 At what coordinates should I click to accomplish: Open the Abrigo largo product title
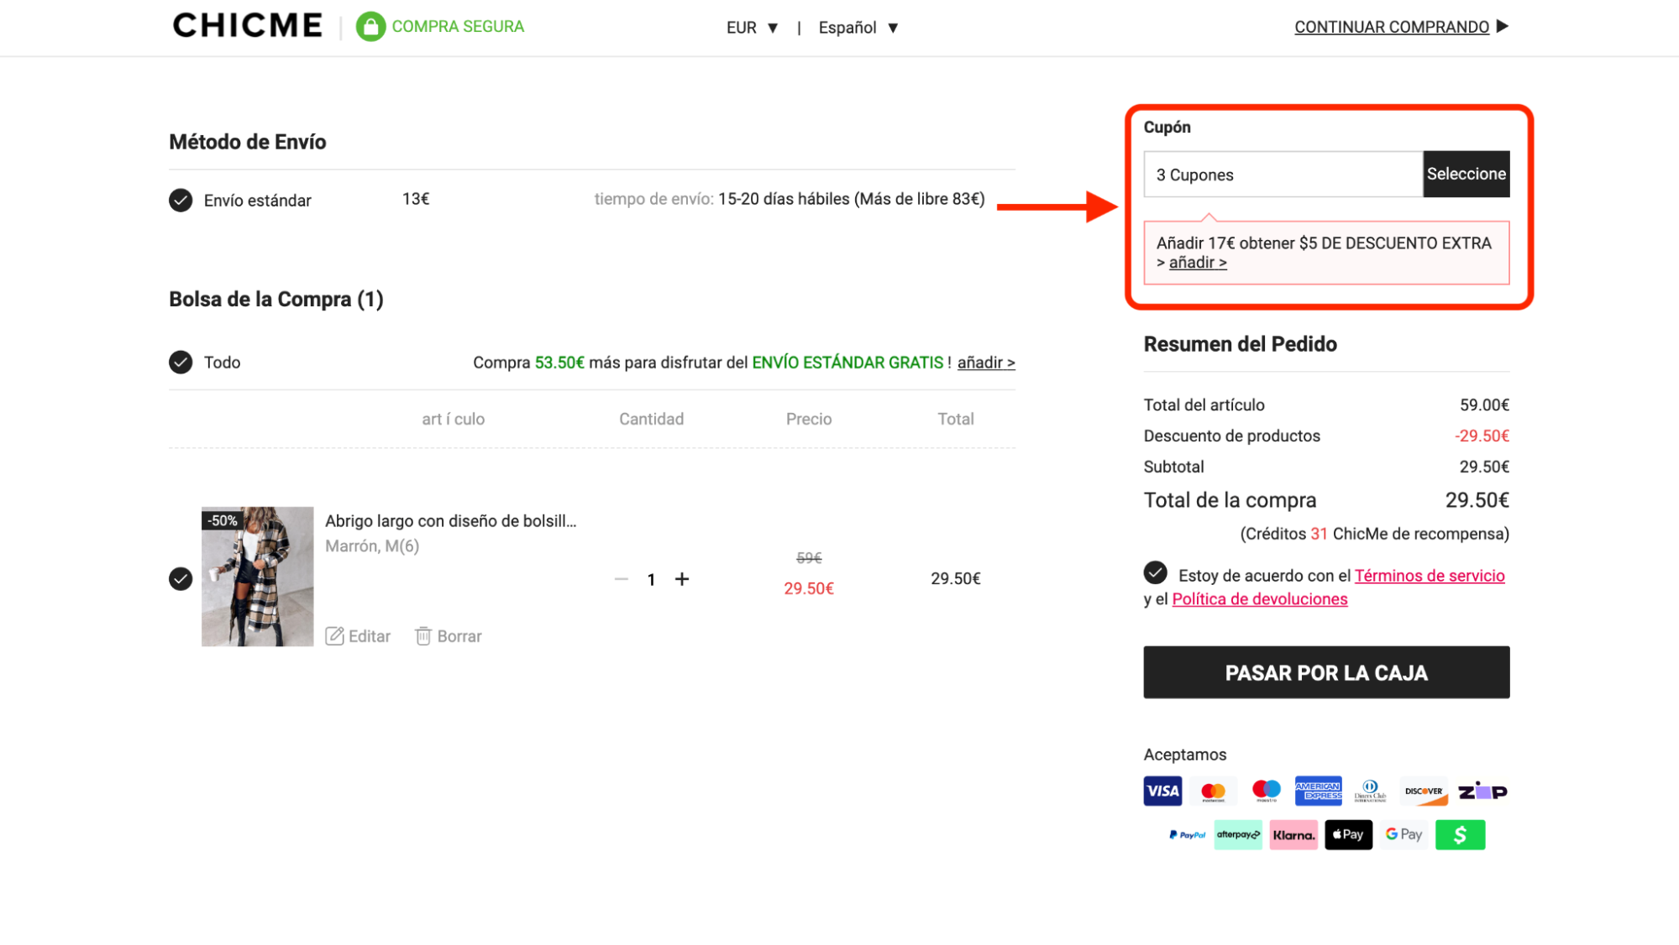click(x=450, y=521)
